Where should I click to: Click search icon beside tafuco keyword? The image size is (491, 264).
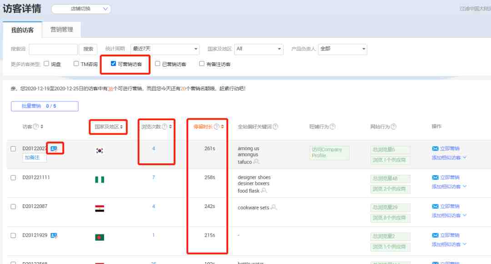(x=256, y=162)
